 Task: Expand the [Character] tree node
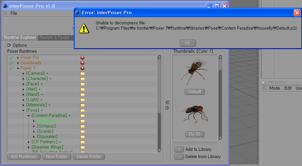click(x=23, y=79)
